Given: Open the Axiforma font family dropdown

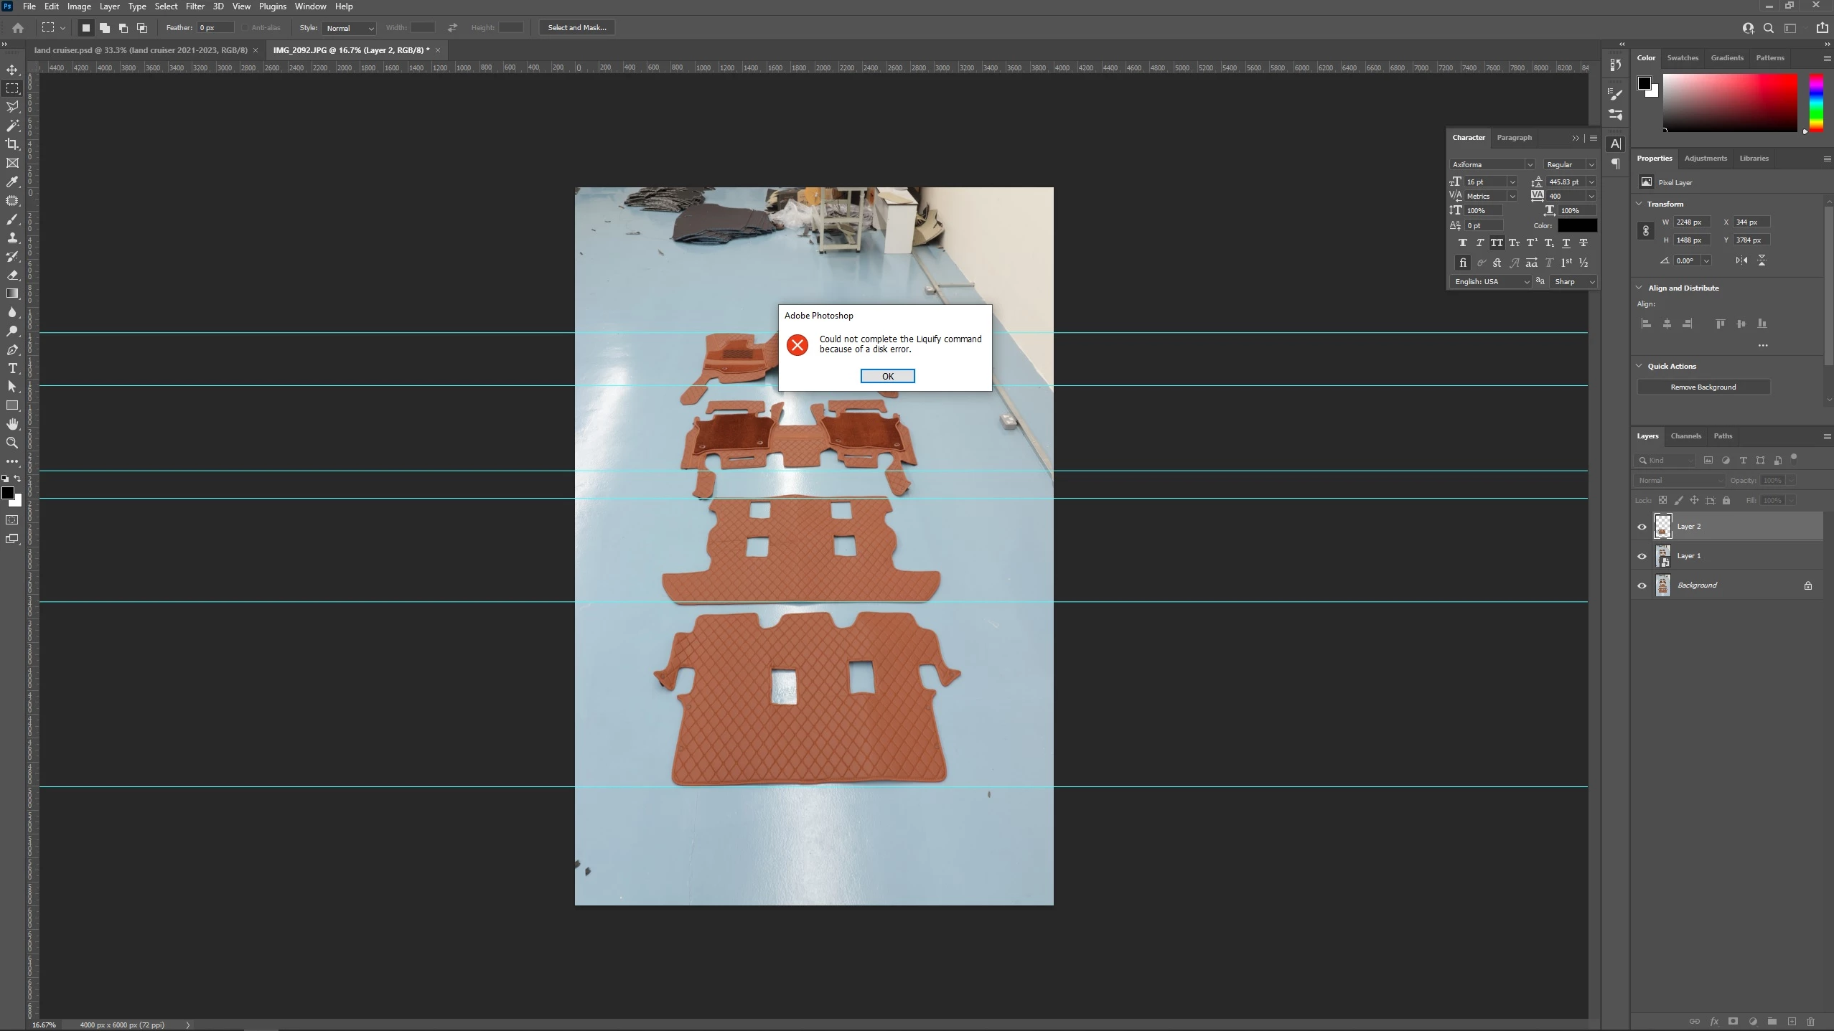Looking at the screenshot, I should point(1529,164).
